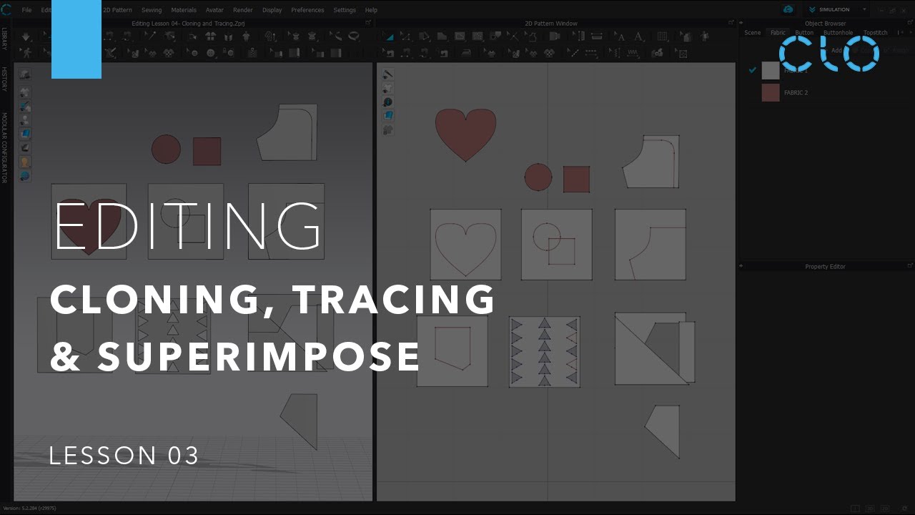The width and height of the screenshot is (915, 515).
Task: Click the orange avatar head icon
Action: pyautogui.click(x=25, y=162)
